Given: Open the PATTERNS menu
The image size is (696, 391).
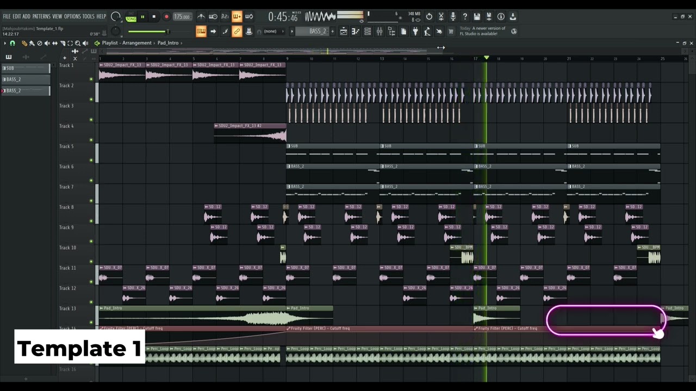Looking at the screenshot, I should tap(41, 16).
